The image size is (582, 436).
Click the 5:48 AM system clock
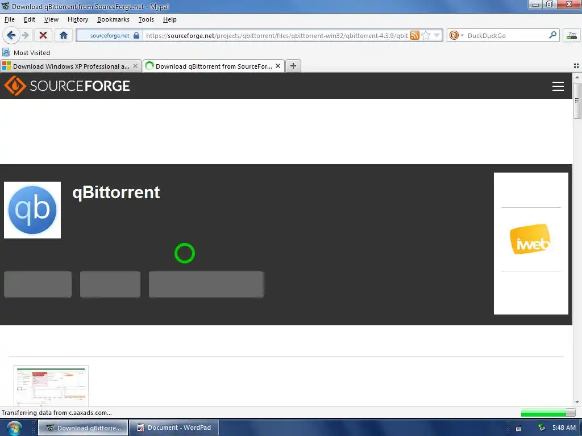click(x=564, y=427)
